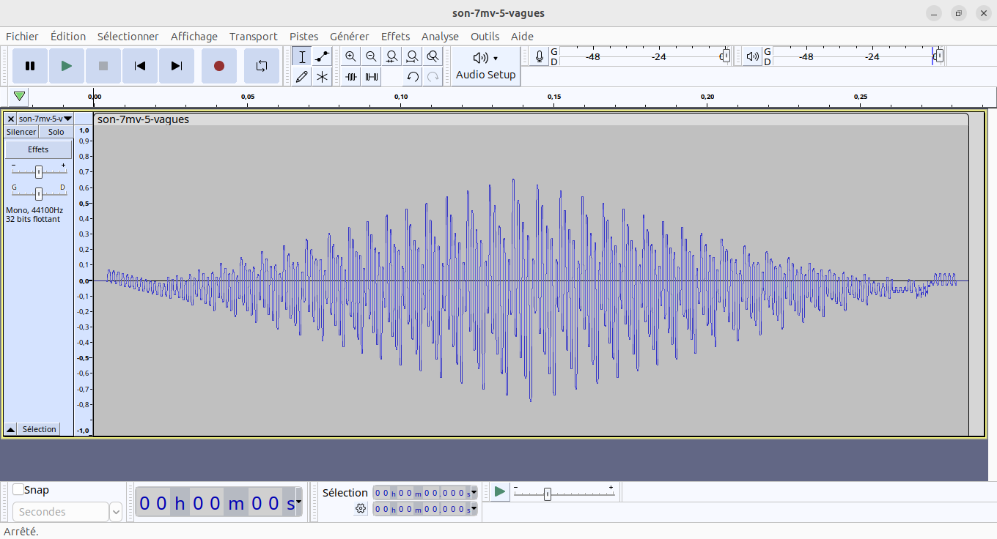Click the Trim audio outside selection icon
Screen dimensions: 997x539
click(x=351, y=76)
